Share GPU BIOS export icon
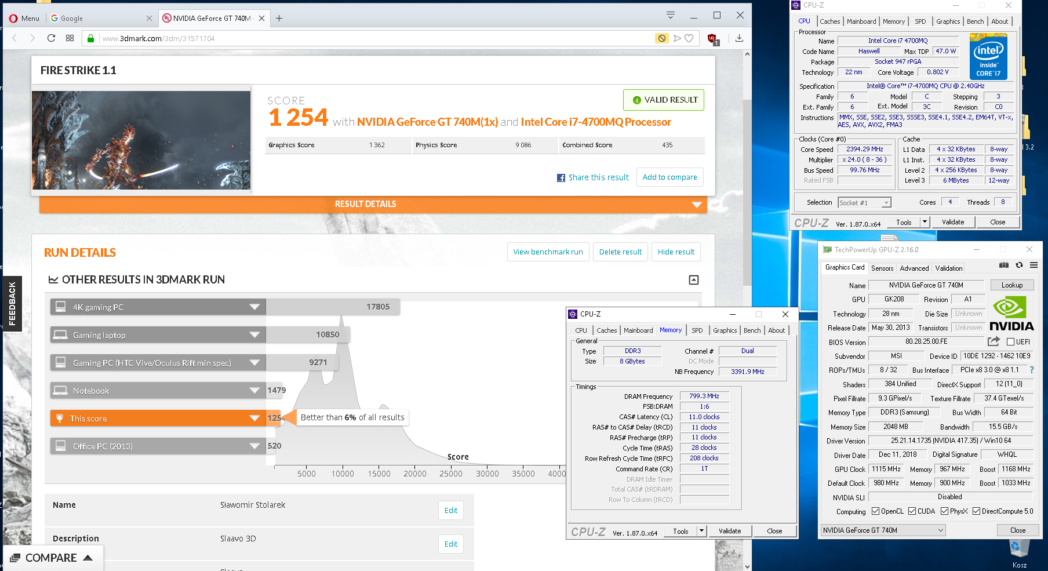Screen dimensions: 1048x571 (x=994, y=341)
